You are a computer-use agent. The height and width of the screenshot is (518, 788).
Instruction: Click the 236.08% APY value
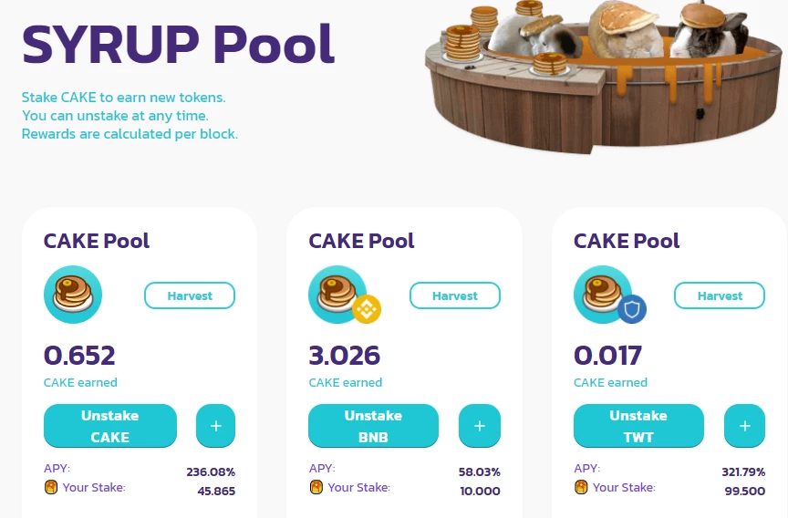211,471
